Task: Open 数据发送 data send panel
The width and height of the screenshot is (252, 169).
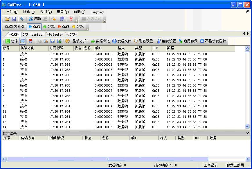Action: point(100,41)
